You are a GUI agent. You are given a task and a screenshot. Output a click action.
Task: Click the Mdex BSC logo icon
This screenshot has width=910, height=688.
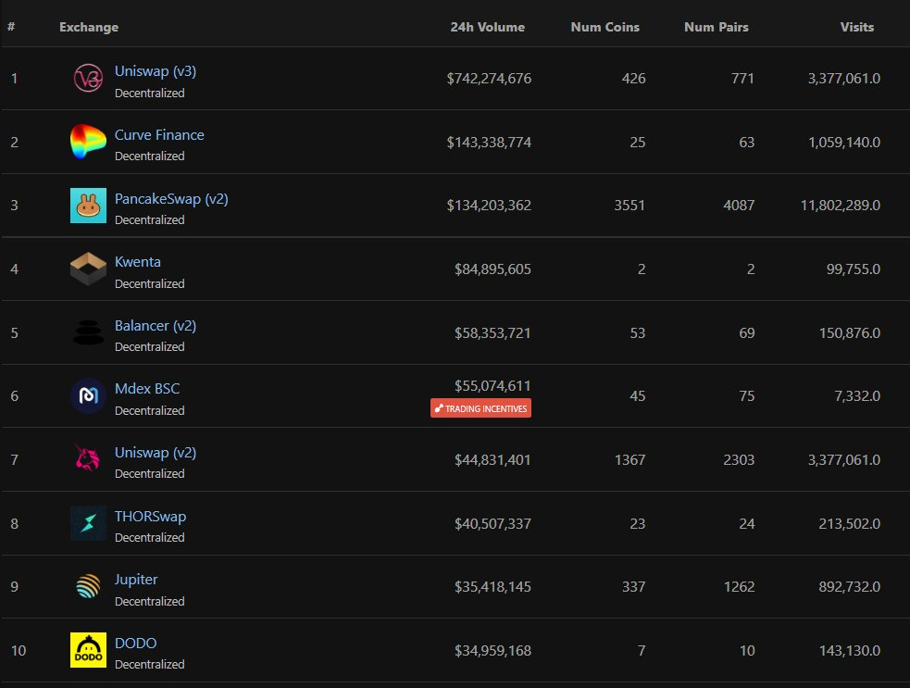click(88, 396)
